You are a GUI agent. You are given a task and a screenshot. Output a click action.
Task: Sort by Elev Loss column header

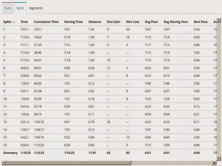coord(133,22)
